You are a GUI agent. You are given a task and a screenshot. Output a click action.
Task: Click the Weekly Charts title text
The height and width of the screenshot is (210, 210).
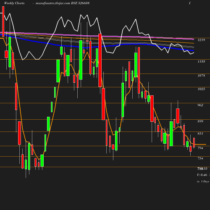click(14, 3)
